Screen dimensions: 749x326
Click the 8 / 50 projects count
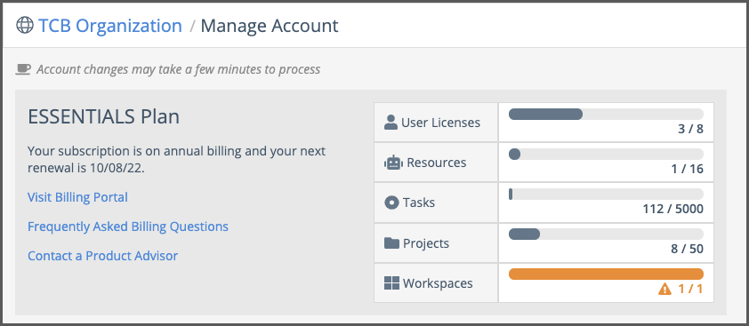(688, 249)
